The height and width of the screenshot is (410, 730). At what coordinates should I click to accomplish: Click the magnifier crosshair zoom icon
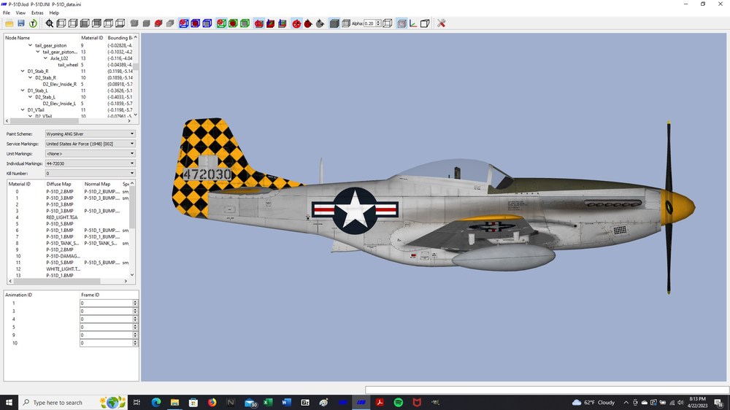[x=50, y=23]
